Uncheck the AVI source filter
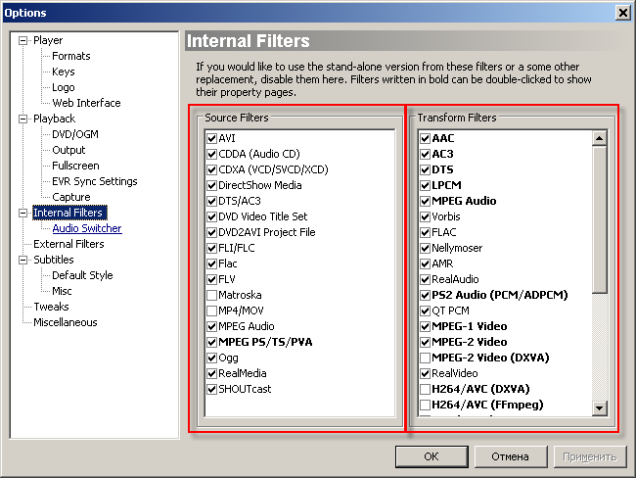 [x=211, y=138]
